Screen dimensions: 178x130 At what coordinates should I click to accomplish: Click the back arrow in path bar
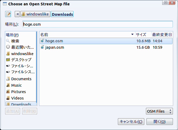[17, 14]
